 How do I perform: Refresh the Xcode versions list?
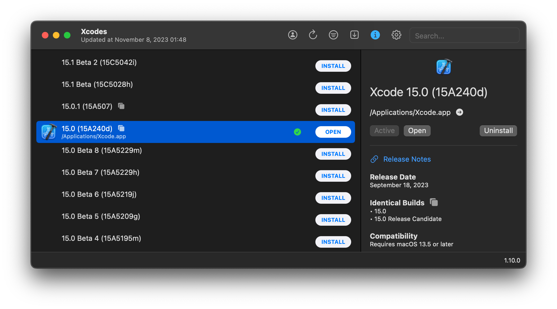[313, 35]
